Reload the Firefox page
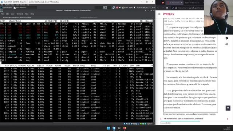The height and width of the screenshot is (131, 233). tap(167, 8)
